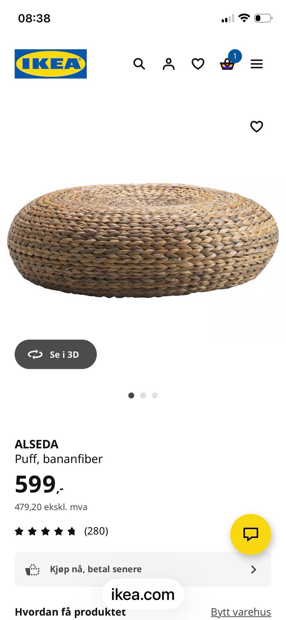Screen dimensions: 286x620
Task: Tap the cart badge showing 1
Action: coord(235,56)
